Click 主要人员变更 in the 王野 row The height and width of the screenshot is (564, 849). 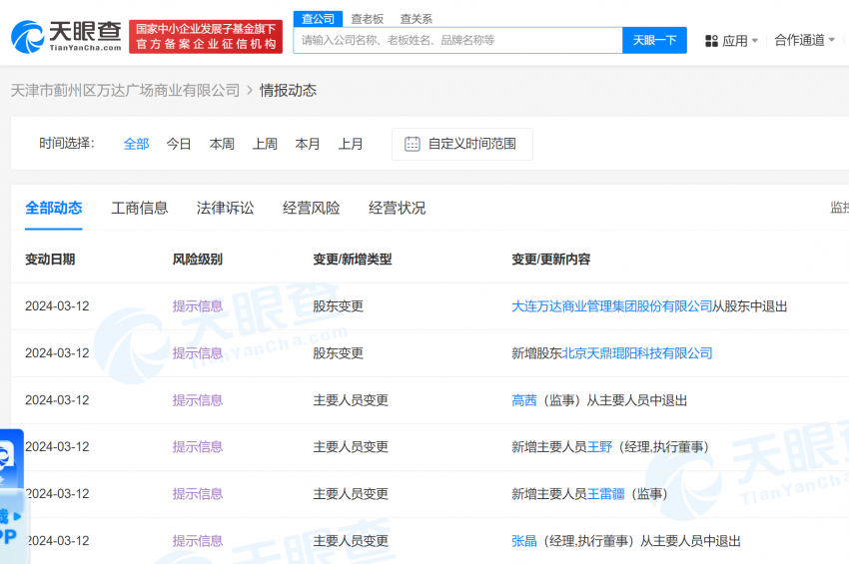pos(351,447)
